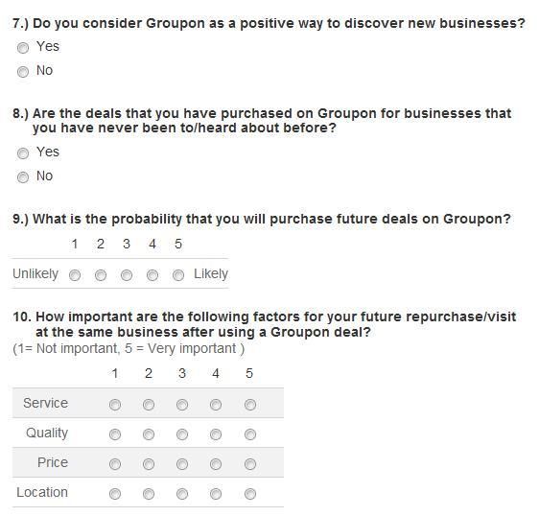Rate purchase probability as 5 (Likely)
The image size is (539, 516).
178,275
